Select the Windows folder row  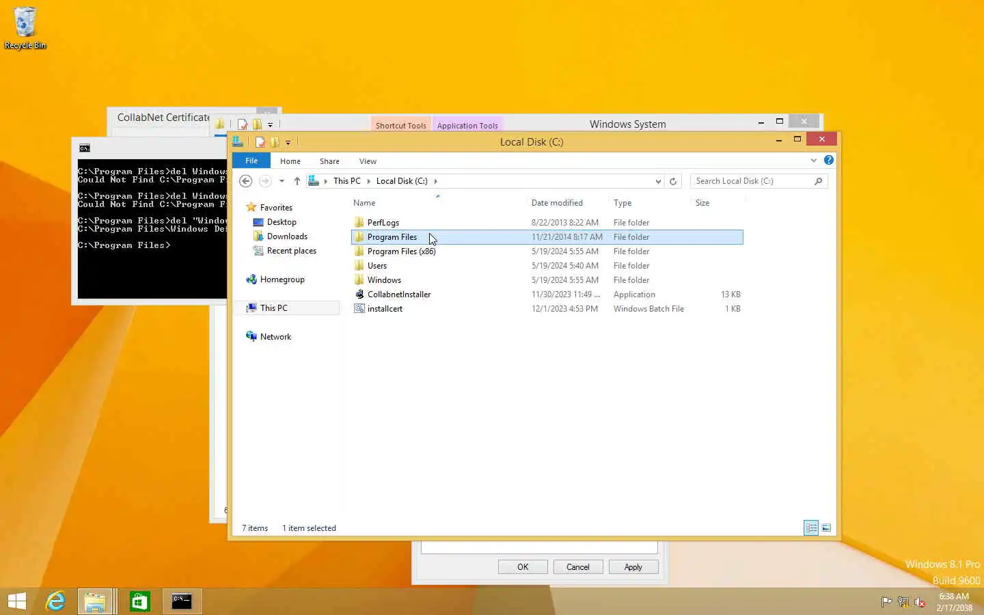[547, 280]
